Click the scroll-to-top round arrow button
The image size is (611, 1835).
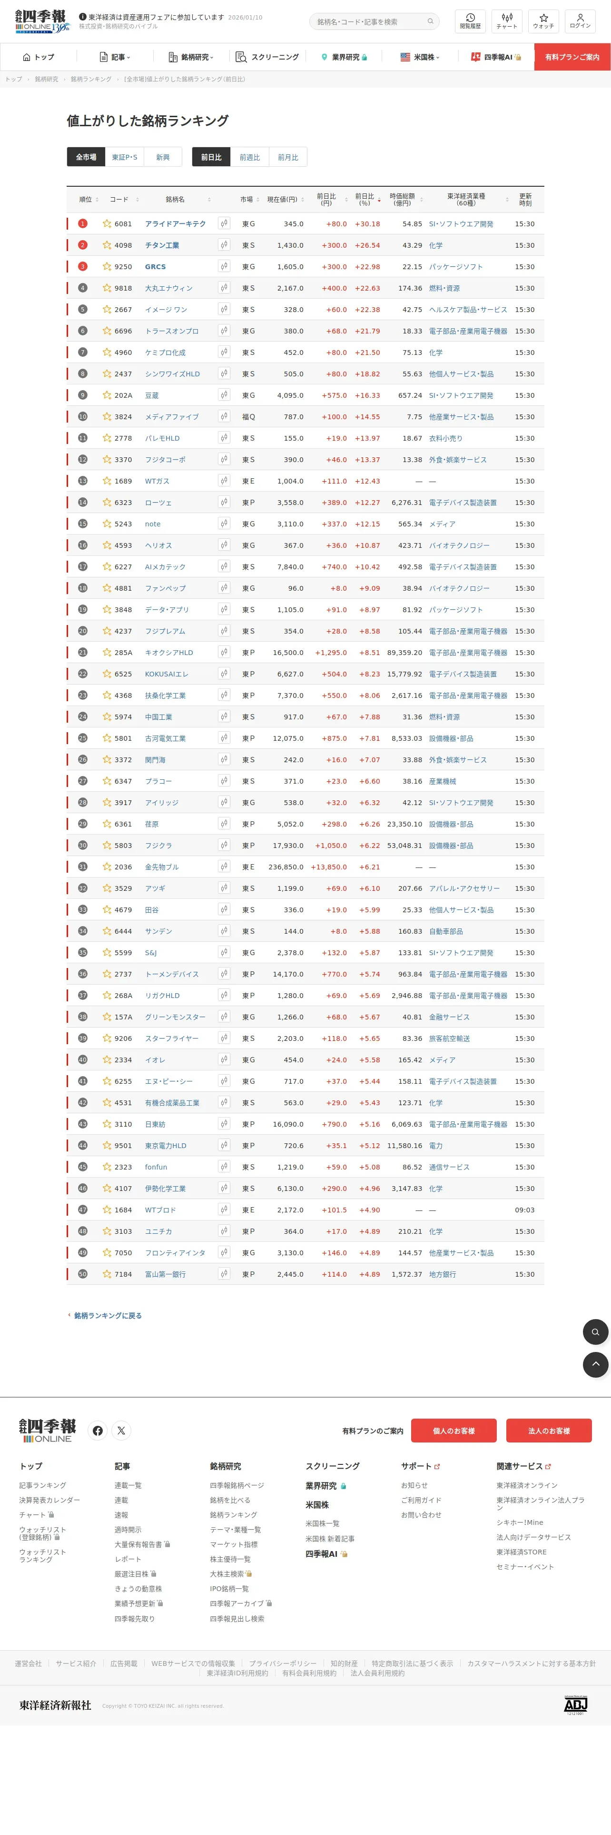(595, 1364)
